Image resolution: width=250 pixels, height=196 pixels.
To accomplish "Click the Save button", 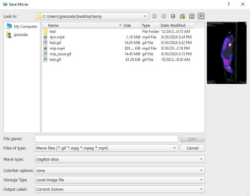I will coord(192,139).
